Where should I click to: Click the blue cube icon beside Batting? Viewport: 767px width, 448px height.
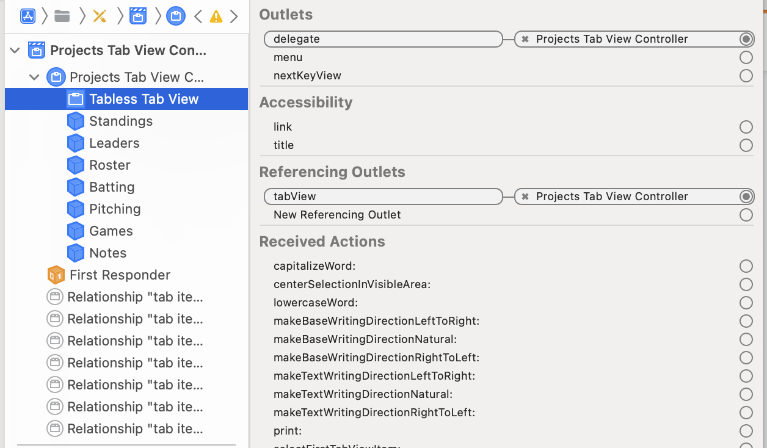click(75, 187)
